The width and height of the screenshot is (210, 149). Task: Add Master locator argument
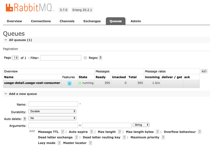(x=75, y=143)
